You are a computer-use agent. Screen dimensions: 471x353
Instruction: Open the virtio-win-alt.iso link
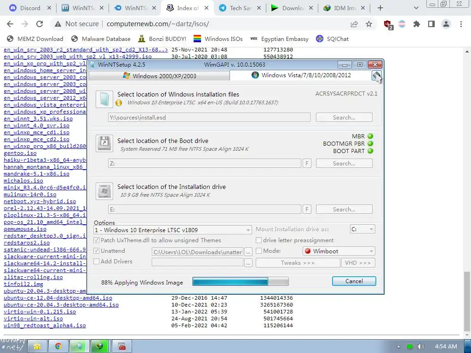pyautogui.click(x=33, y=319)
